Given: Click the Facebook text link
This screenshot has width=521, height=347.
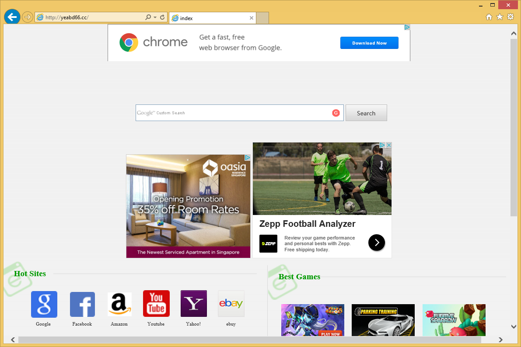Looking at the screenshot, I should coord(82,324).
